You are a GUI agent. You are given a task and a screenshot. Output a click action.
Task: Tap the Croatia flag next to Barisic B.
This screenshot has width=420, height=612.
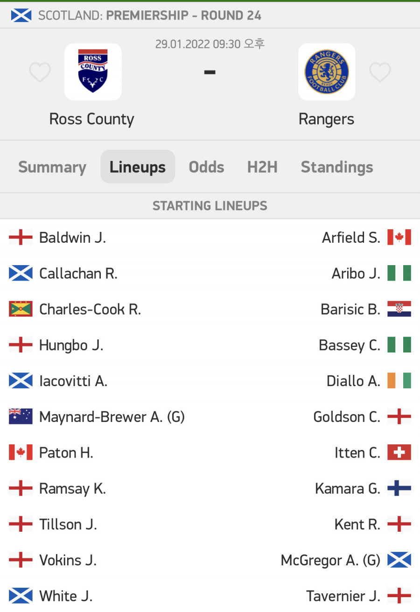tap(399, 309)
